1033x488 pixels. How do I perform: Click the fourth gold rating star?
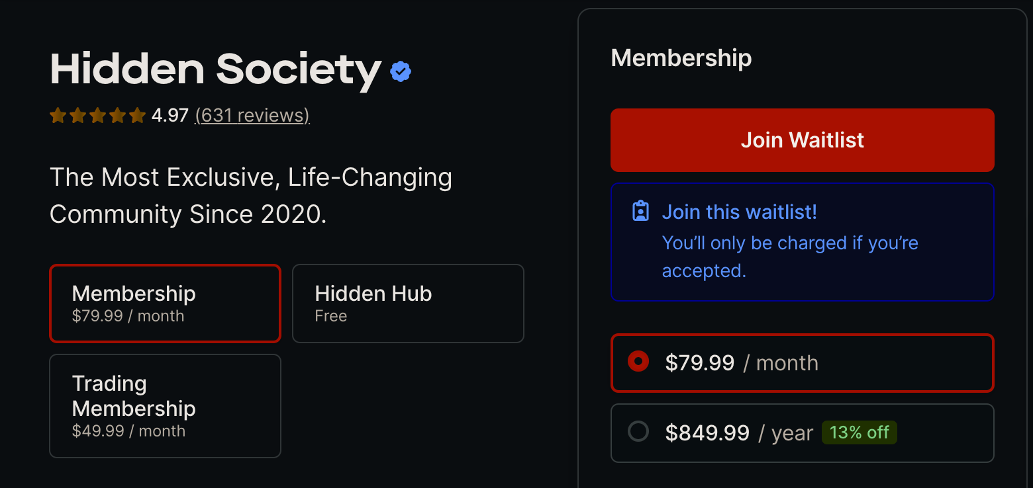pyautogui.click(x=117, y=115)
